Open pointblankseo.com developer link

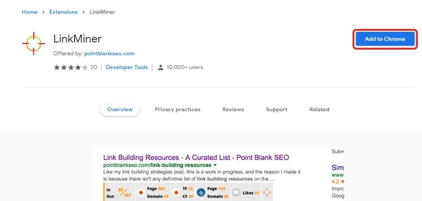109,53
